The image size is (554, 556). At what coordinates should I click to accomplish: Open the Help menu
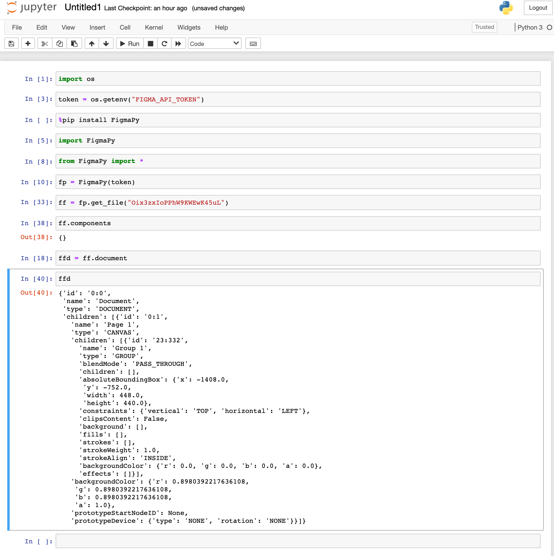click(221, 27)
